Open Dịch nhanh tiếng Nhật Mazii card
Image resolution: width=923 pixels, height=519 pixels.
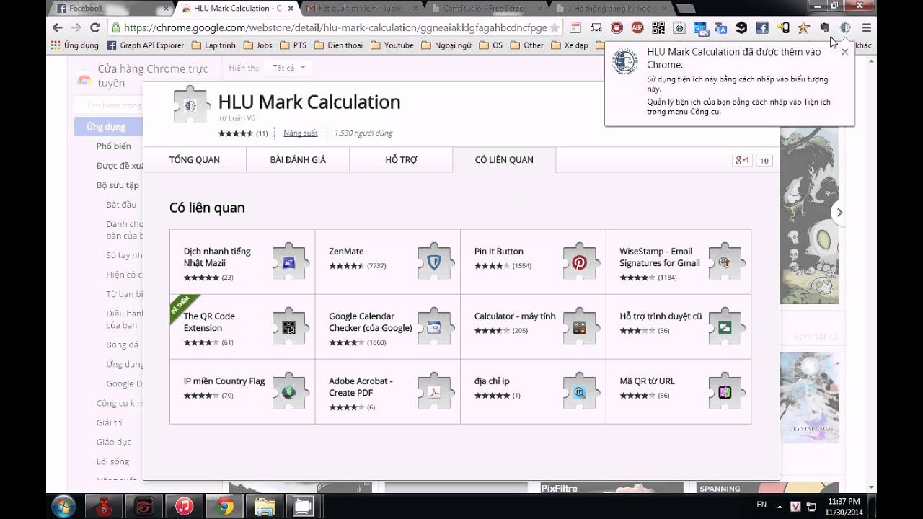point(217,257)
